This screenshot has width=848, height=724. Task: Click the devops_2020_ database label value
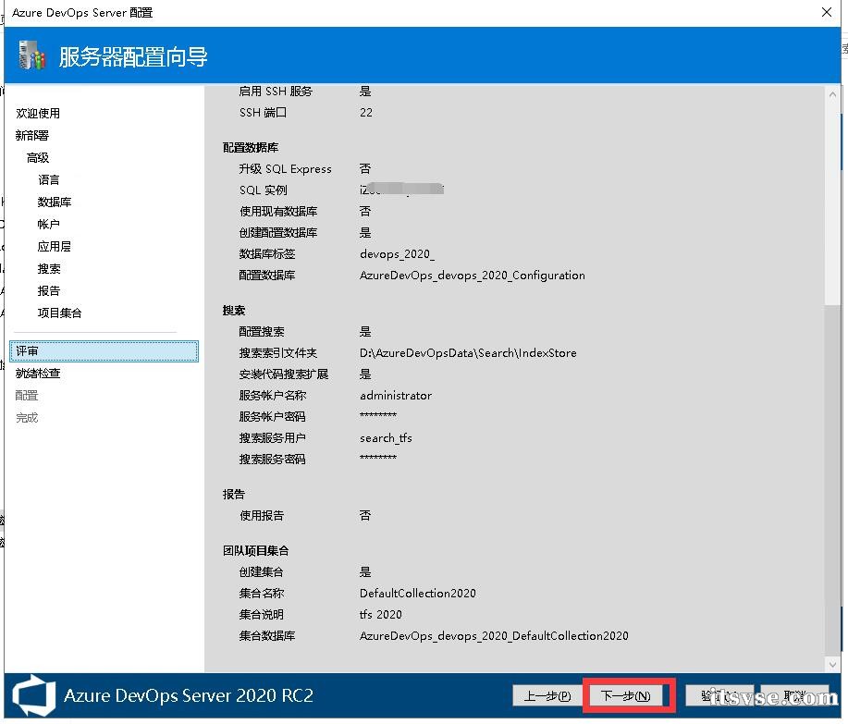[397, 254]
